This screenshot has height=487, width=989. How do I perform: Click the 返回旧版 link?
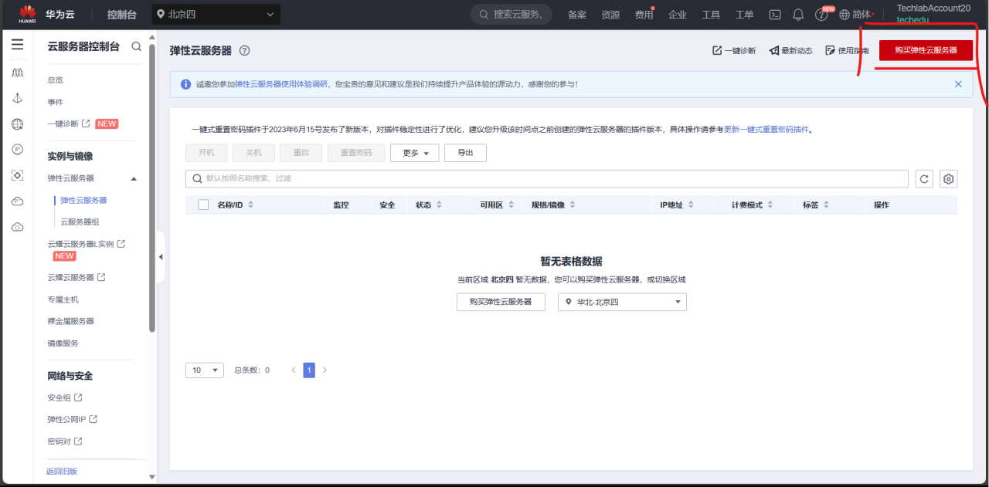click(x=61, y=471)
